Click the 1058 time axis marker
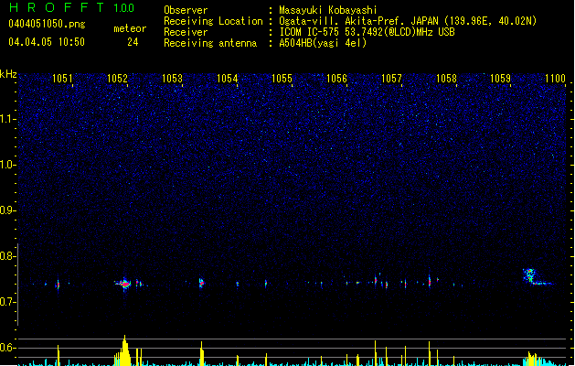 [x=446, y=78]
